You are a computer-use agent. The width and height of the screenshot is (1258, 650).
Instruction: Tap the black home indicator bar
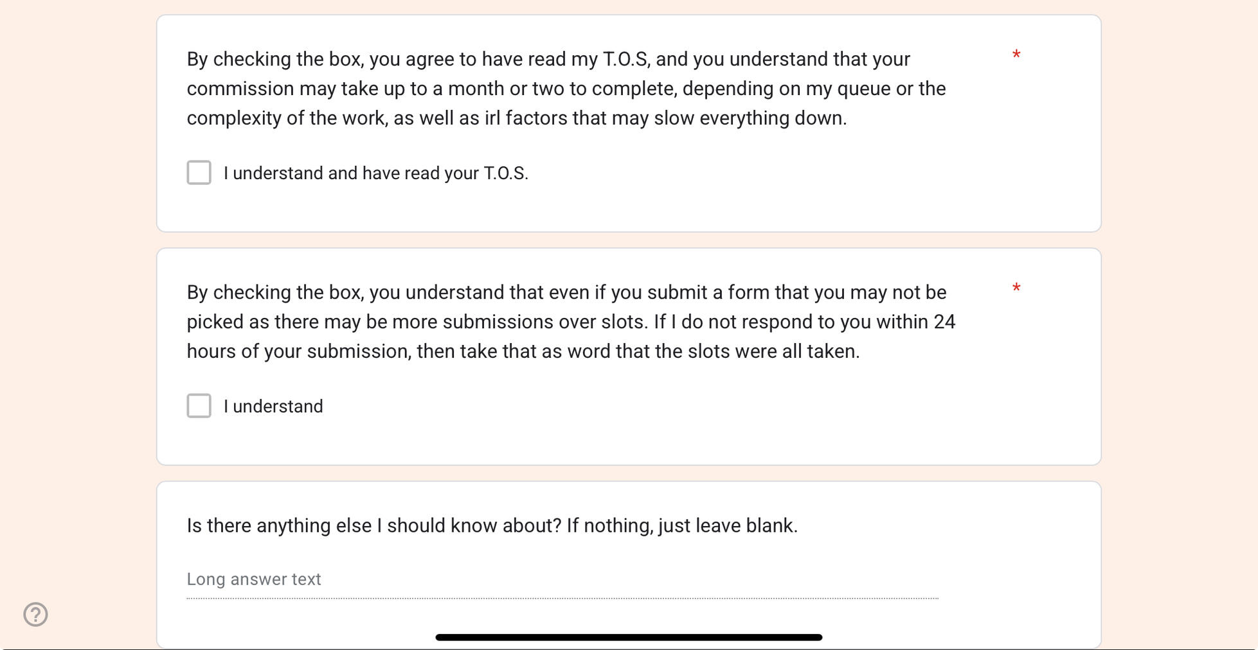click(x=629, y=637)
